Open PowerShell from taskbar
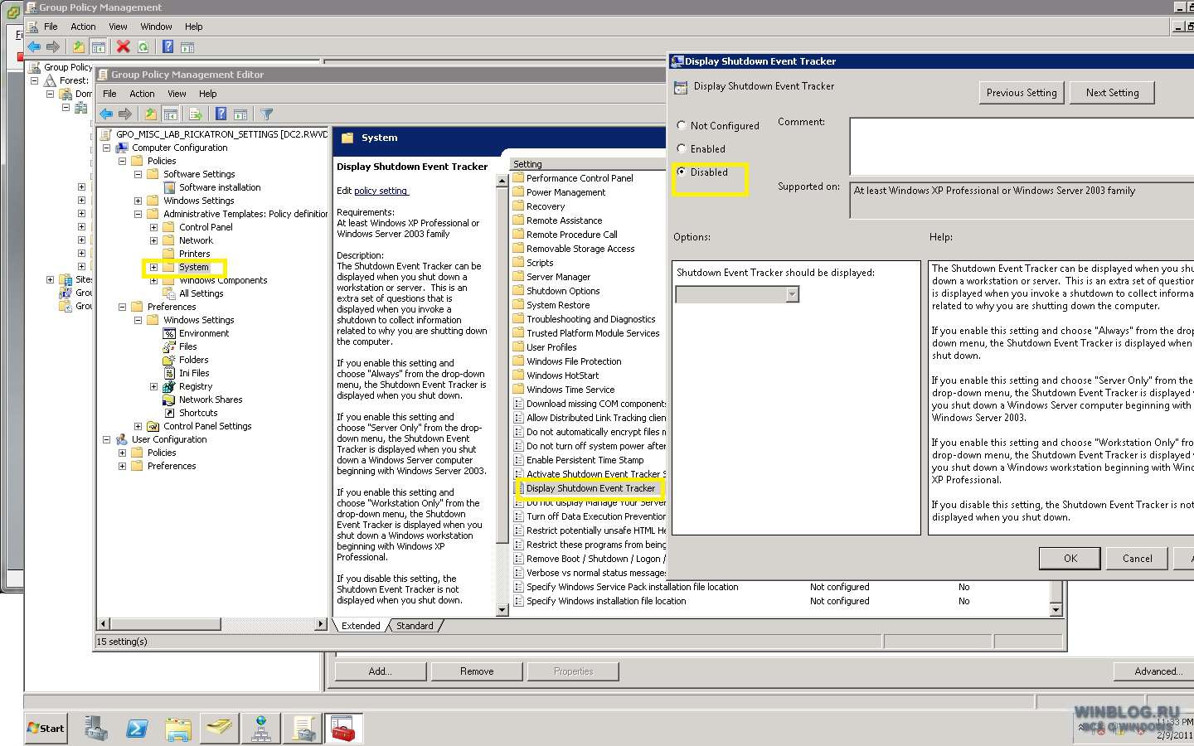The height and width of the screenshot is (746, 1194). click(x=137, y=729)
